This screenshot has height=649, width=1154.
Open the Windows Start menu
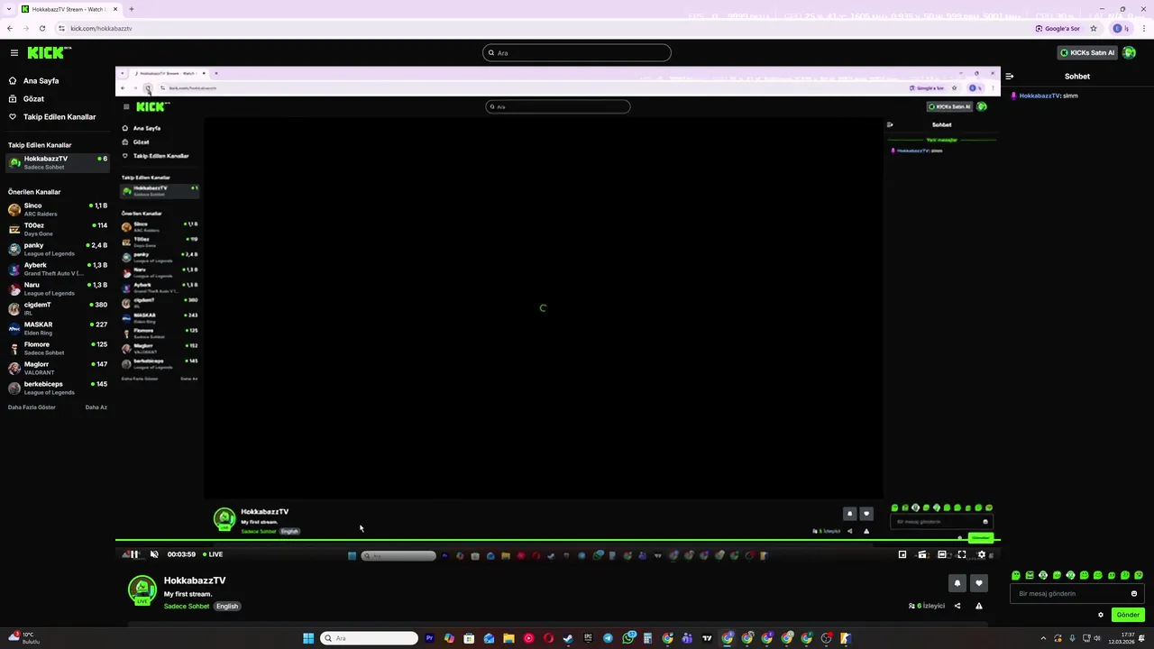[308, 638]
